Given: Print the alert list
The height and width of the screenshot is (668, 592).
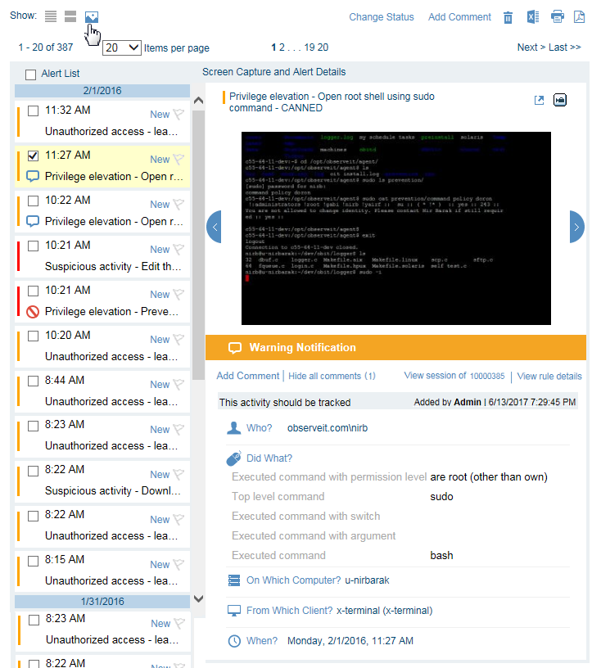Looking at the screenshot, I should (558, 17).
